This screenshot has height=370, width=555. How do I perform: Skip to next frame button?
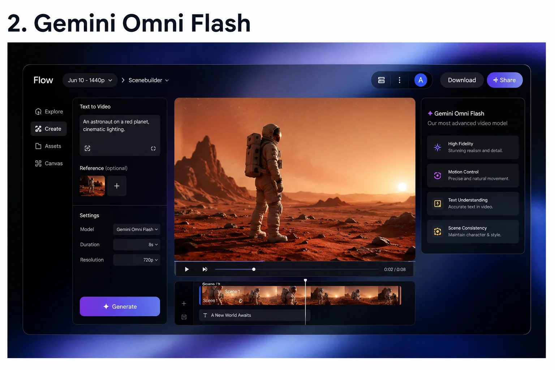(x=205, y=269)
